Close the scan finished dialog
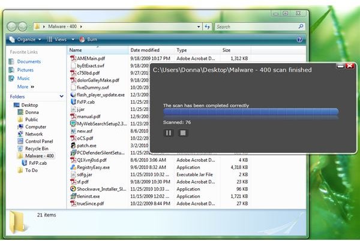Screen dimensions: 360x241 [349, 67]
